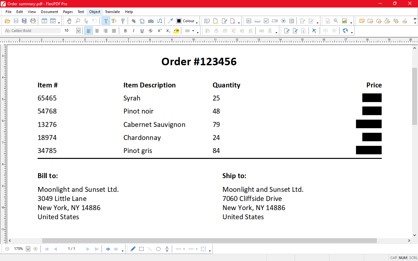Insert a checkbox form field
The height and width of the screenshot is (261, 418).
coord(266,21)
